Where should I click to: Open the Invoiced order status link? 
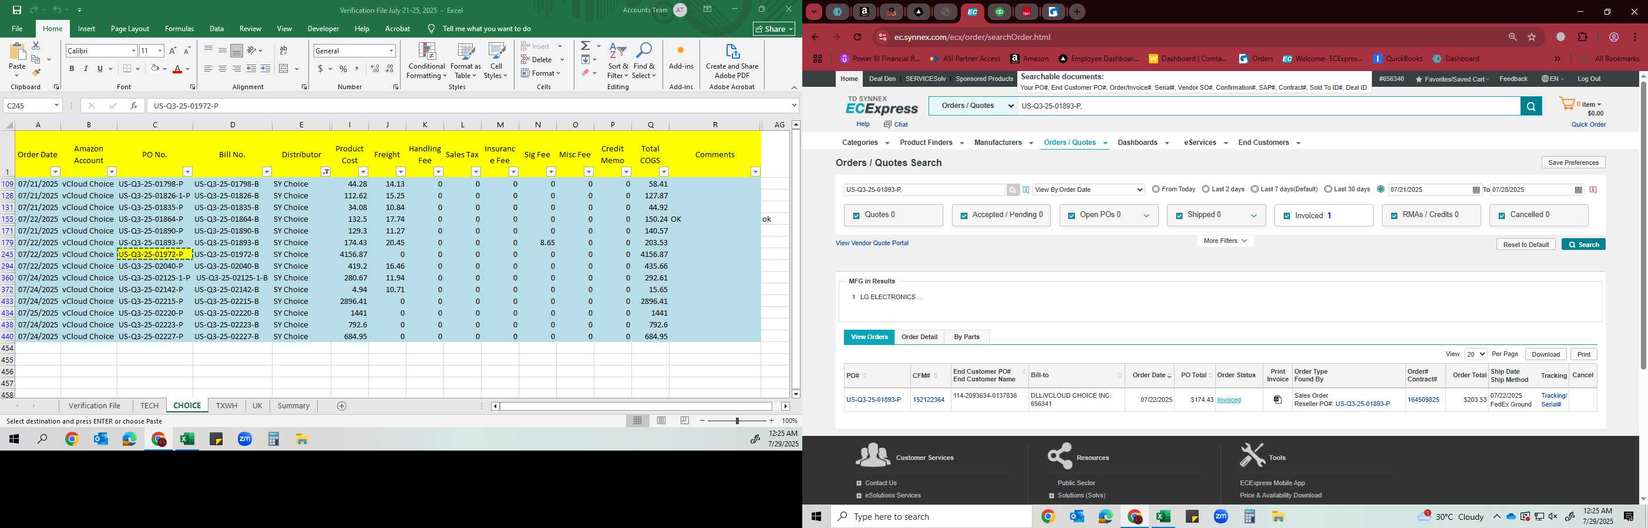click(1229, 400)
